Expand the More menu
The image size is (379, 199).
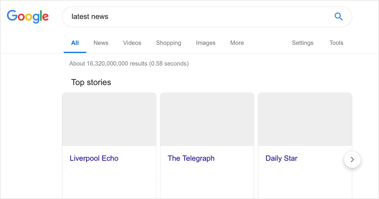pyautogui.click(x=237, y=43)
